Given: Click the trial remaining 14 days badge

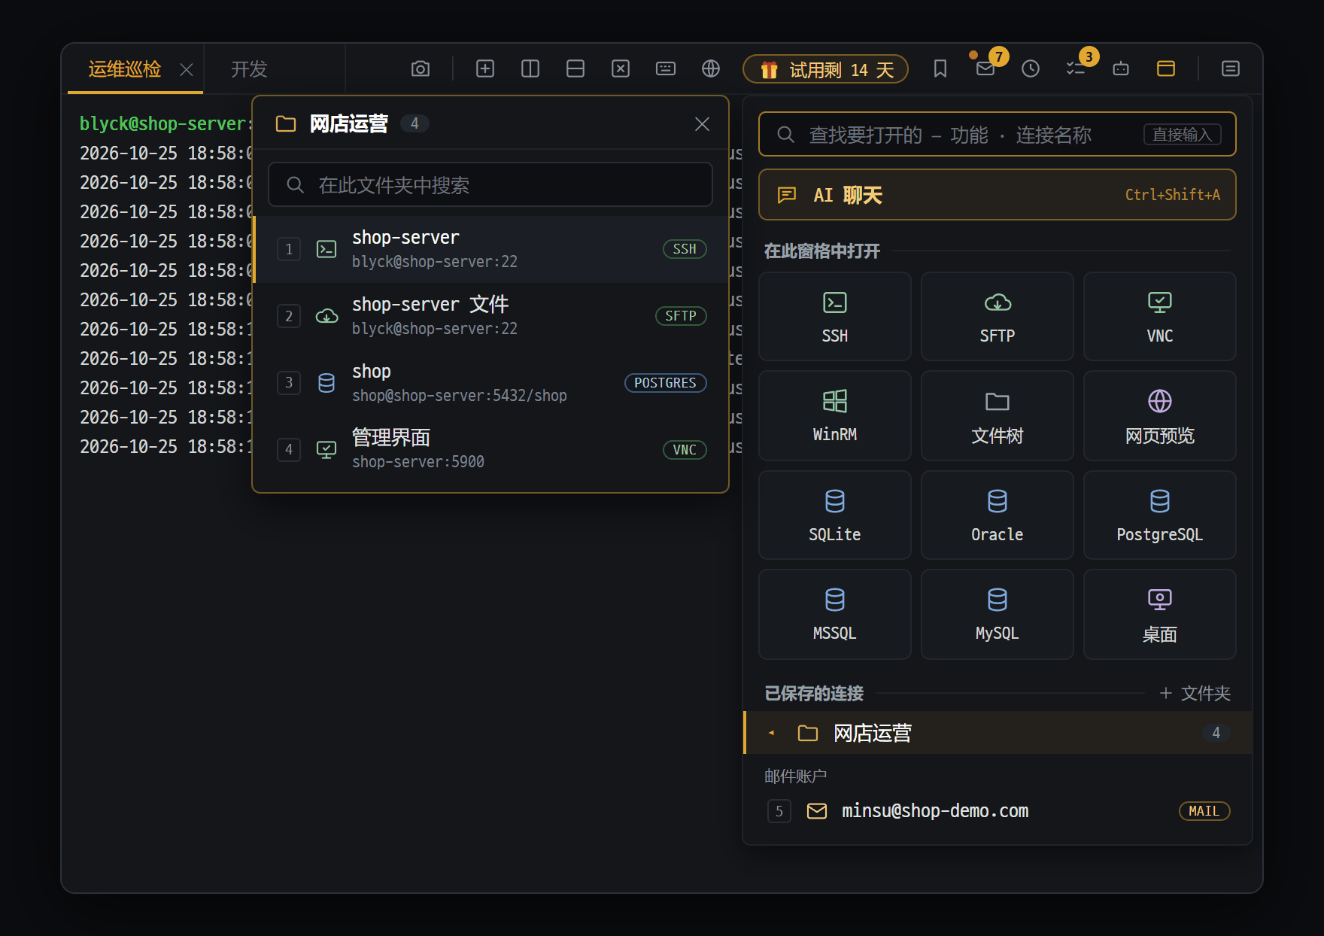Looking at the screenshot, I should 825,69.
